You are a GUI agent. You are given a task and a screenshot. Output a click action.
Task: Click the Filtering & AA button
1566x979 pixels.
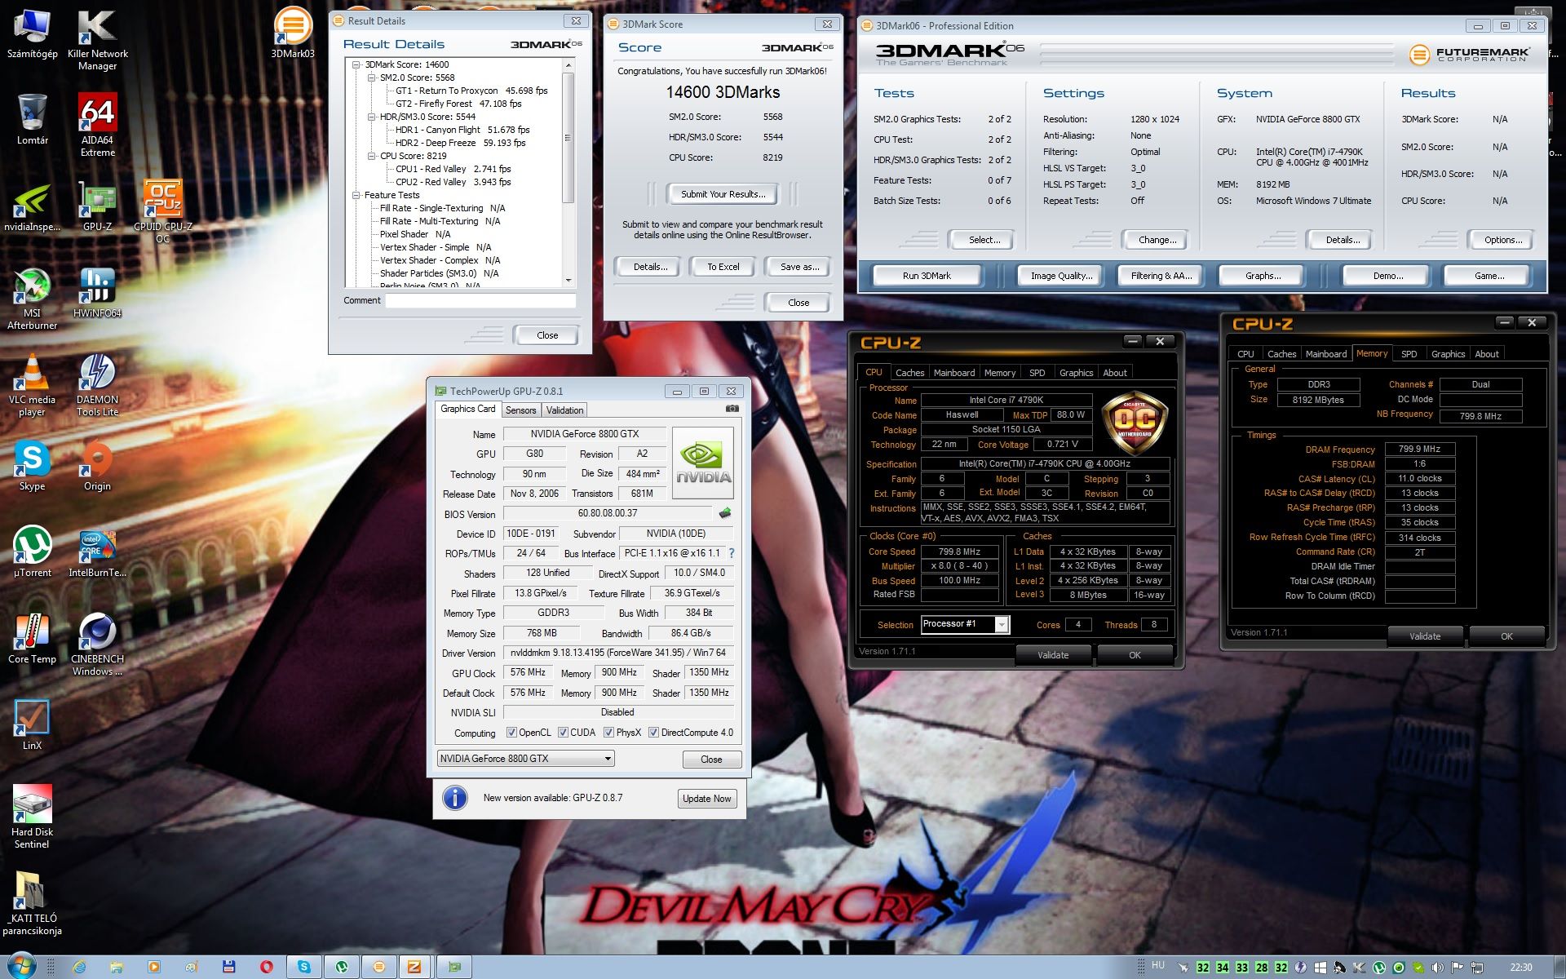point(1161,276)
